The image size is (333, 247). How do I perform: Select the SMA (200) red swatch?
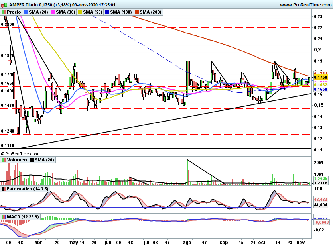pyautogui.click(x=136, y=12)
